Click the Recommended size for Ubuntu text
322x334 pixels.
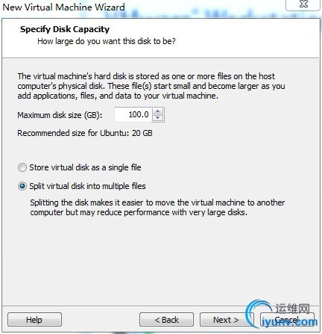point(85,133)
